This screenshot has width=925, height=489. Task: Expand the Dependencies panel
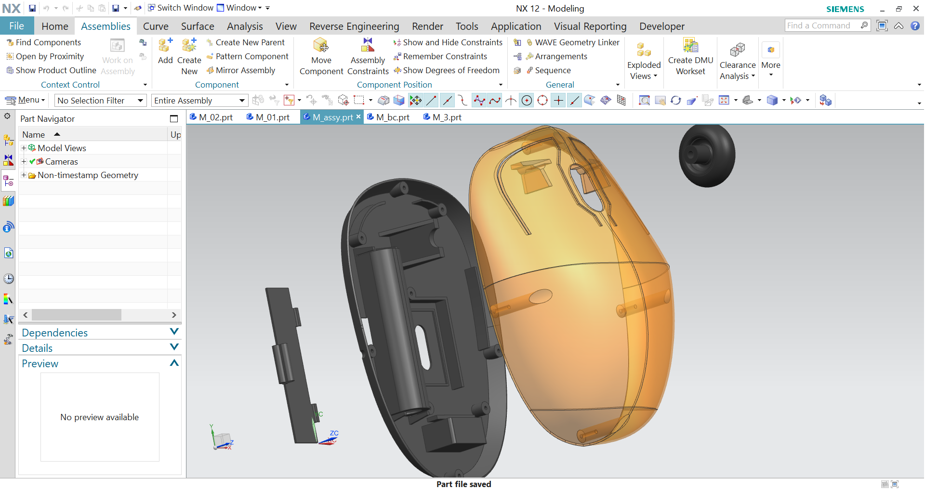pos(174,332)
